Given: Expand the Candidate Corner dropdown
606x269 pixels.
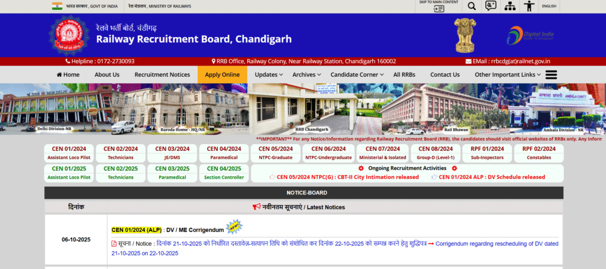Looking at the screenshot, I should pos(357,74).
